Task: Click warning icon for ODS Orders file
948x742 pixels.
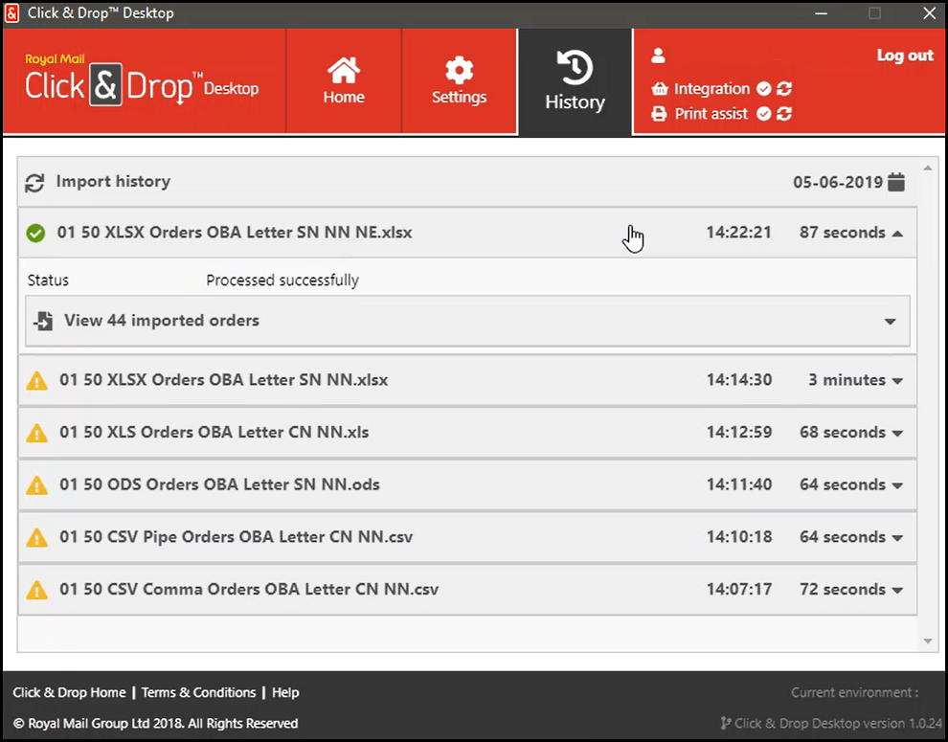Action: [36, 485]
